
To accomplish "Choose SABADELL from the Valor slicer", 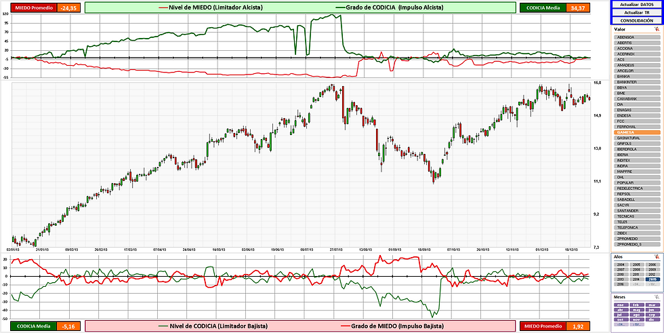I will pos(637,199).
